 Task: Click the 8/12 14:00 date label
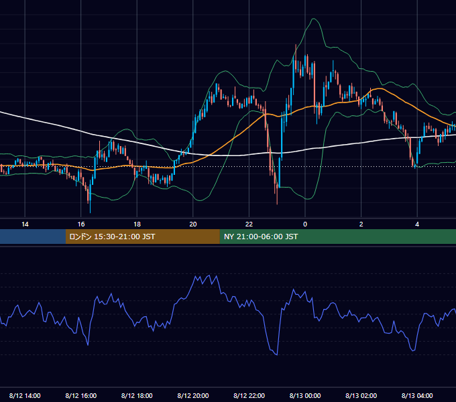(25, 395)
